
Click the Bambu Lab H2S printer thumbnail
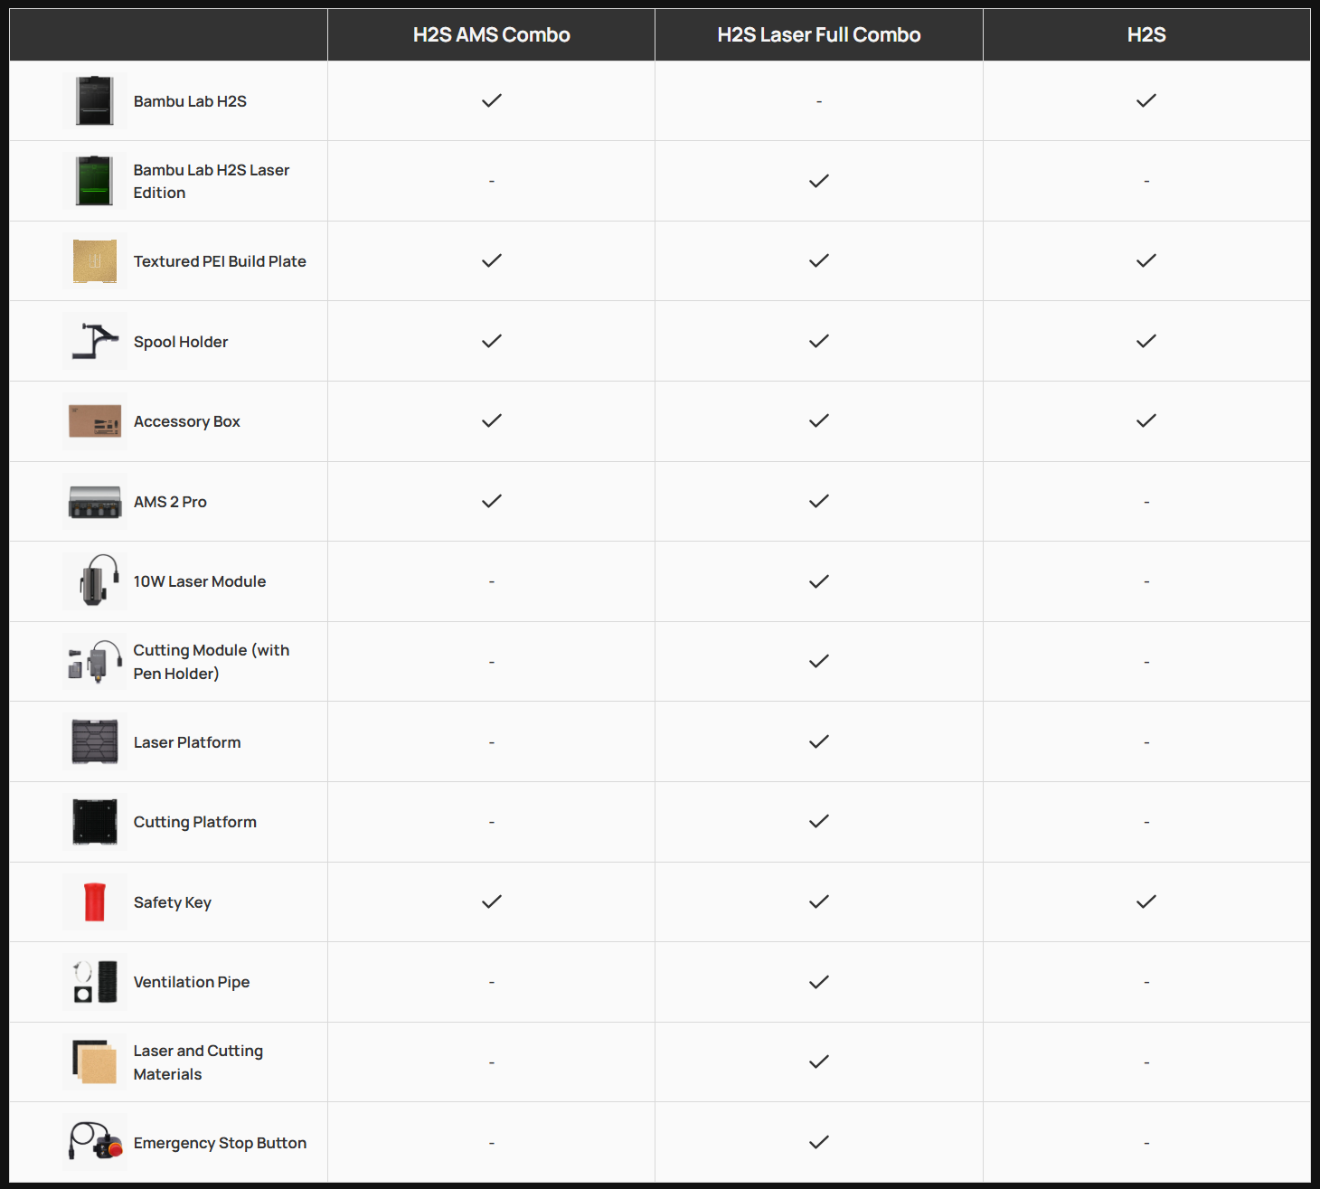click(95, 101)
